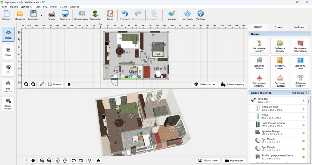Open the Учебник help icon
This screenshot has width=312, height=165.
coord(200,15)
